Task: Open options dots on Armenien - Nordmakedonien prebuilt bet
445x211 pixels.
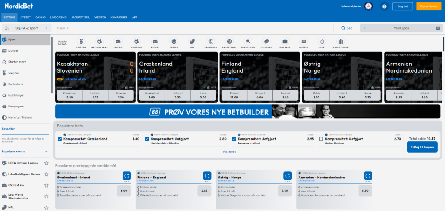Action: coord(368,181)
